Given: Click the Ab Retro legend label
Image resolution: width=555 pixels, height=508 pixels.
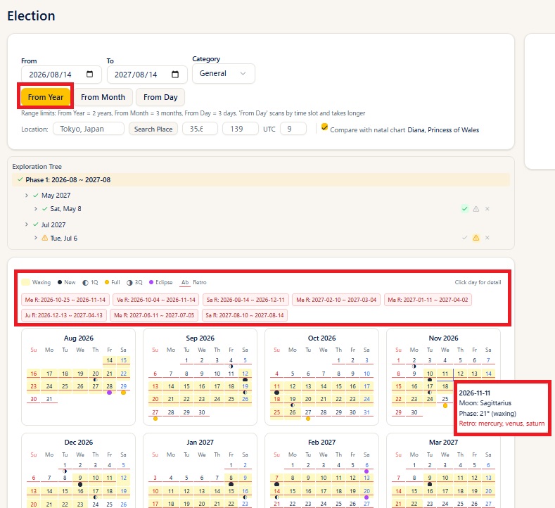Looking at the screenshot, I should click(193, 283).
